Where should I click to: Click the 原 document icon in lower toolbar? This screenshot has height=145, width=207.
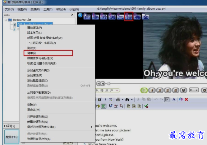point(128,106)
